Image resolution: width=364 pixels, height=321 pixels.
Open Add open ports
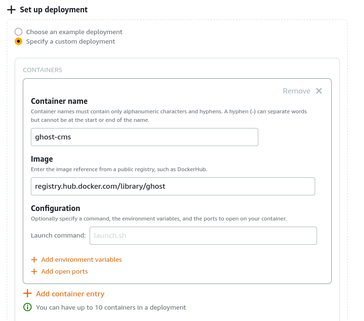pos(64,272)
